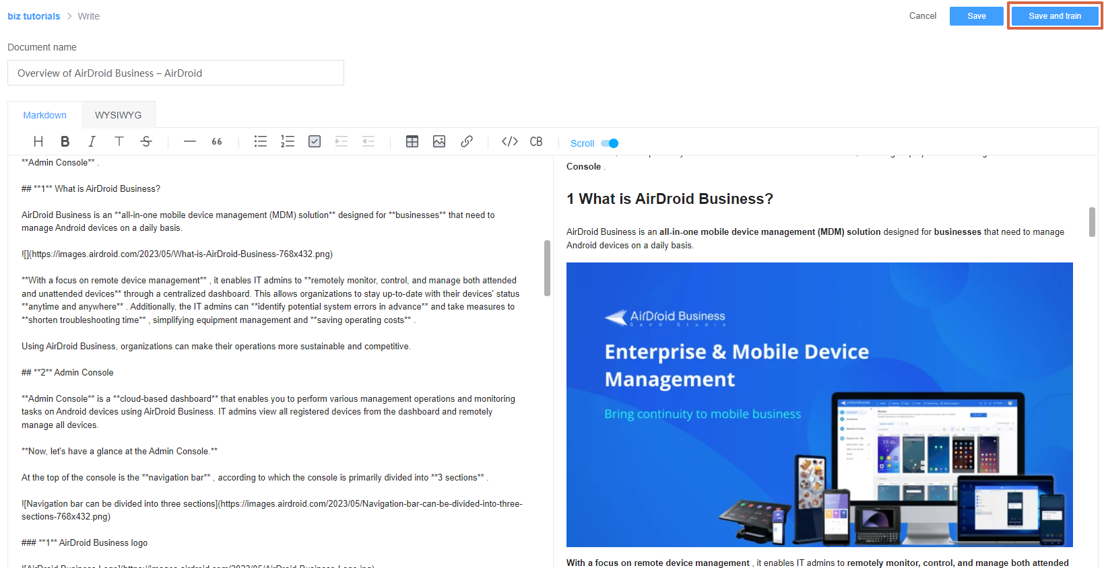Insert an image
Viewport: 1104px width, 568px height.
[x=439, y=141]
